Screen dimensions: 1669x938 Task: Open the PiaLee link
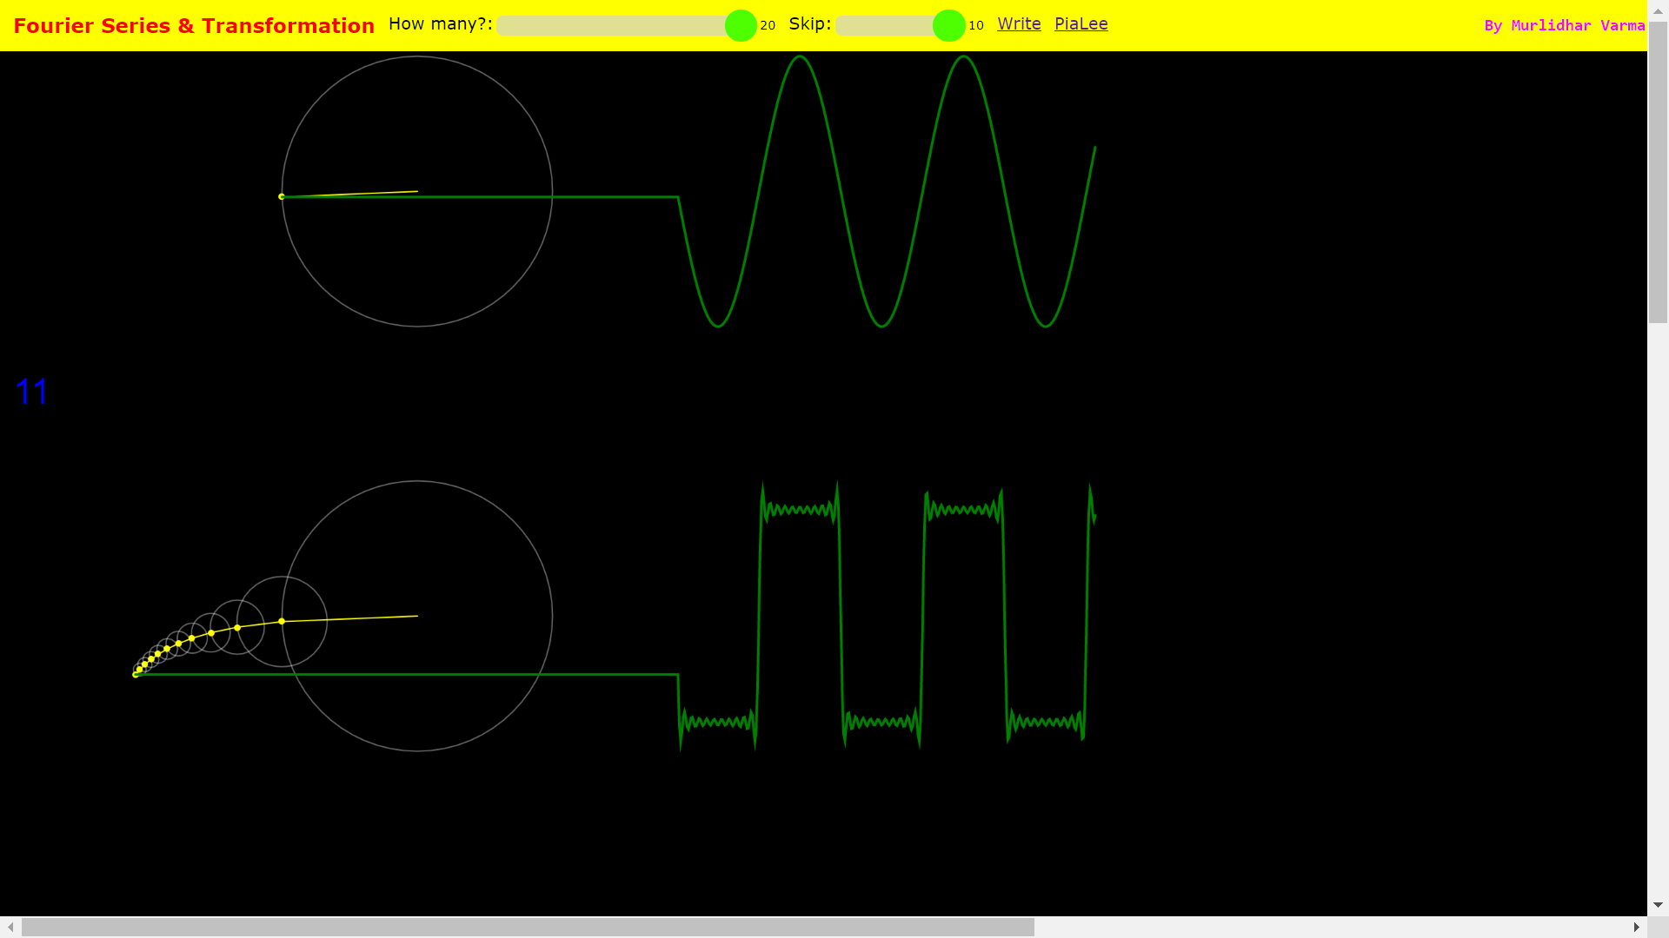[1081, 23]
